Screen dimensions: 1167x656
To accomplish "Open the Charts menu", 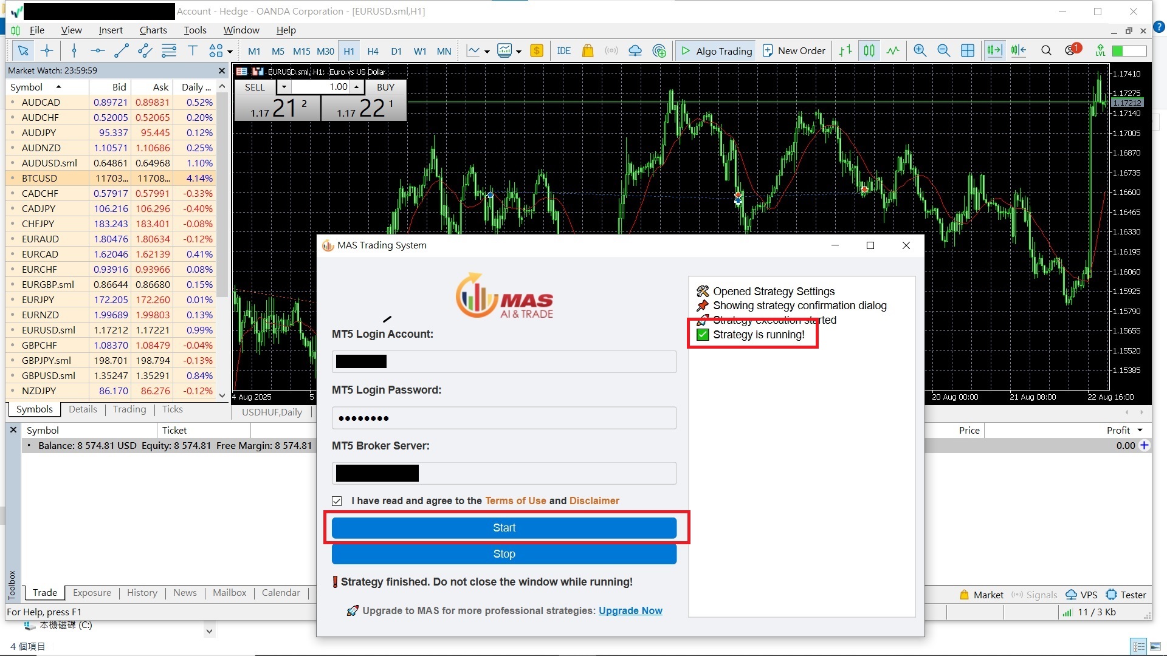I will pyautogui.click(x=153, y=30).
